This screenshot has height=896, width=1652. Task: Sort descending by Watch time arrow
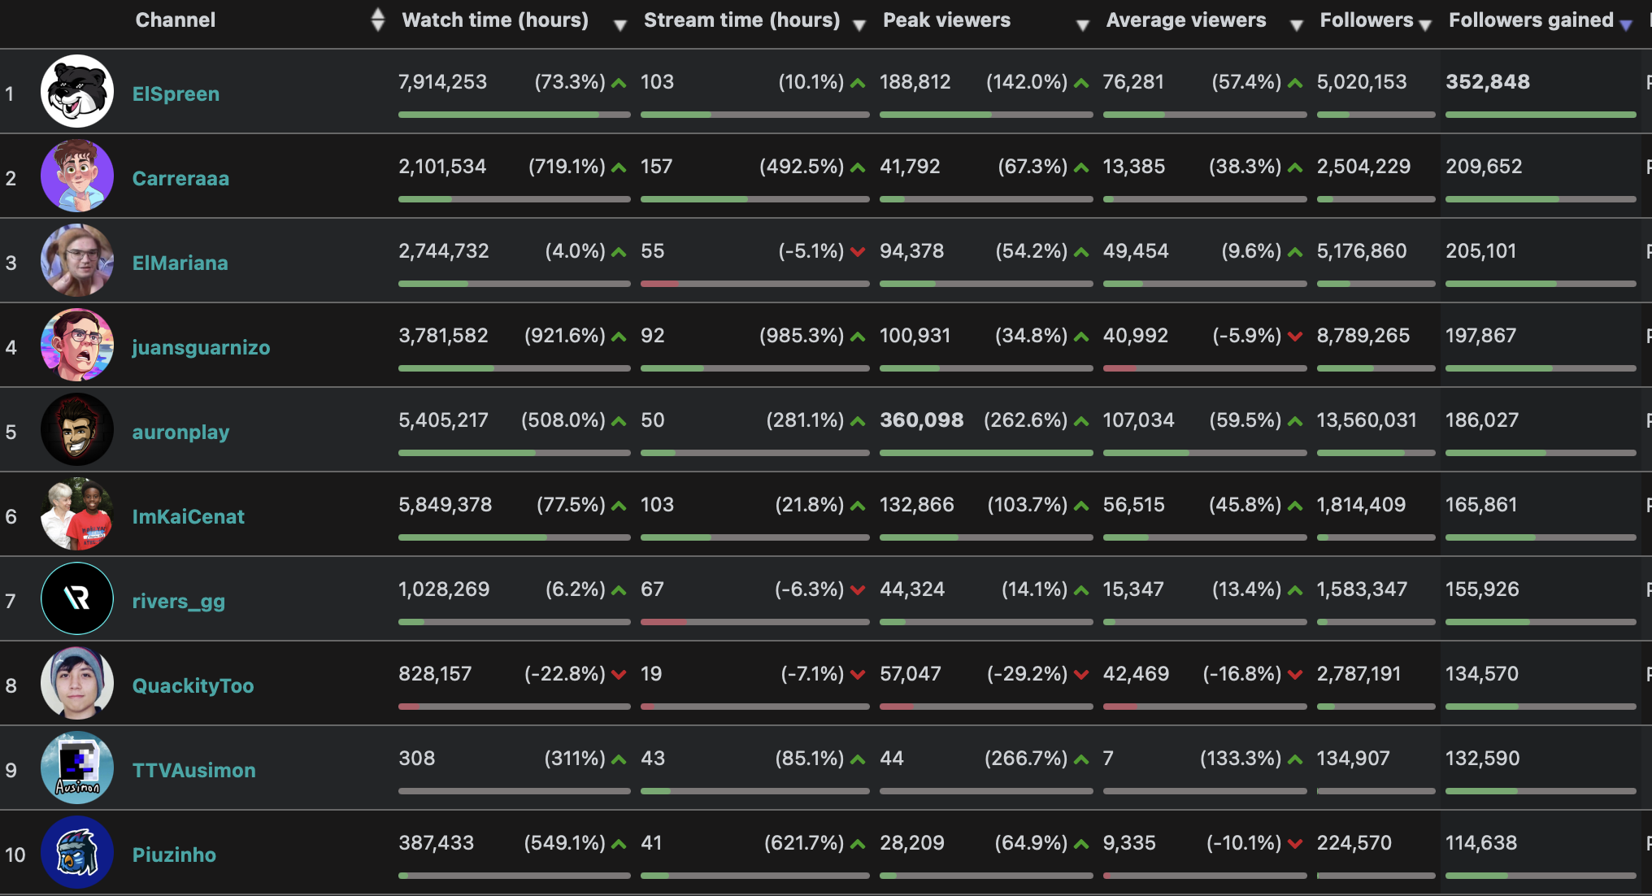(x=620, y=25)
